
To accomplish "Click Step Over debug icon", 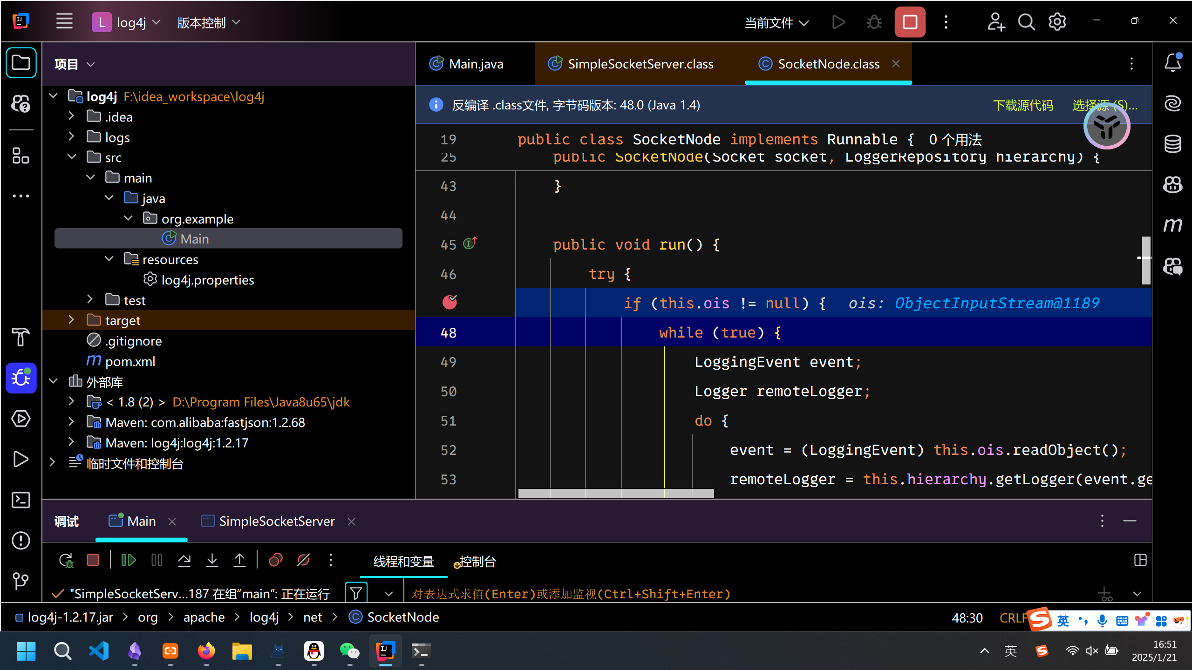I will tap(184, 560).
